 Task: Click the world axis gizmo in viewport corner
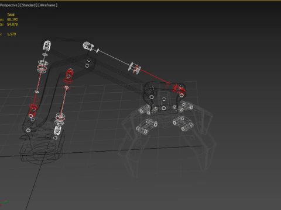4,202
